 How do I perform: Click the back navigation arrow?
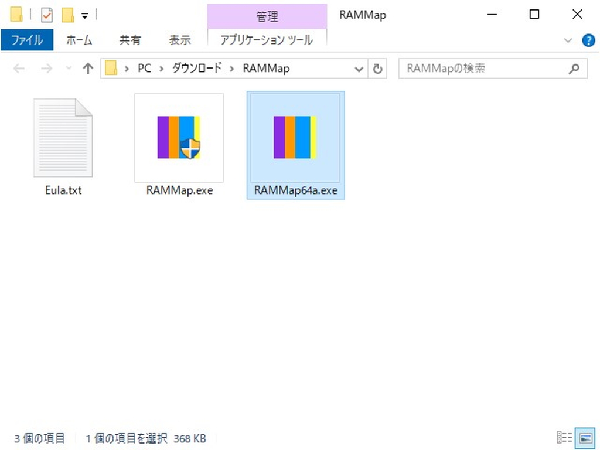pyautogui.click(x=18, y=69)
